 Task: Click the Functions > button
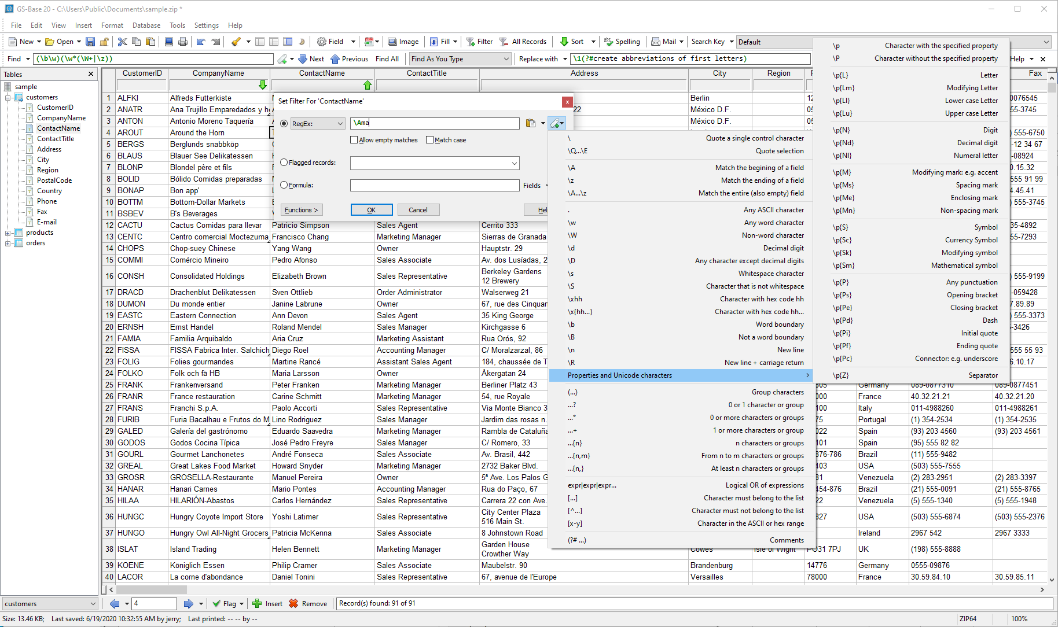pos(302,210)
